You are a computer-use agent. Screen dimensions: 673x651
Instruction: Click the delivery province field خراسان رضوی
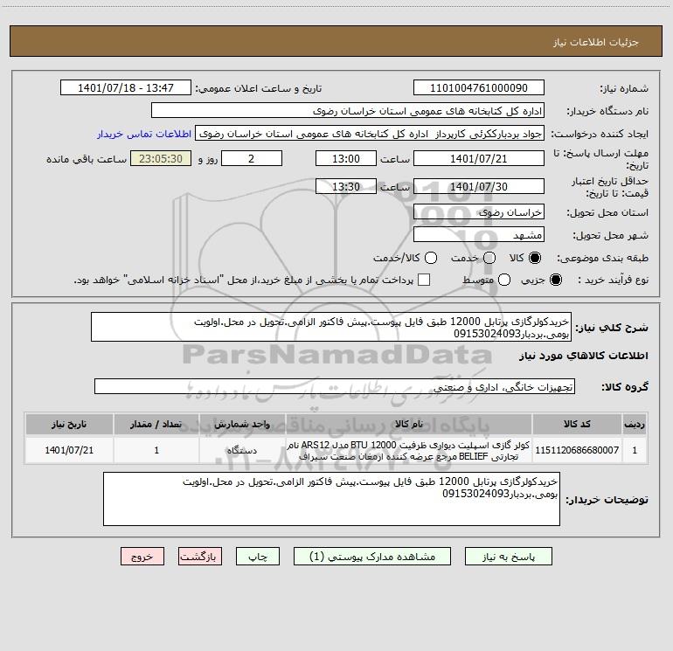[479, 212]
